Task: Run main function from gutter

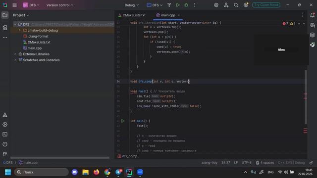Action: pyautogui.click(x=123, y=121)
